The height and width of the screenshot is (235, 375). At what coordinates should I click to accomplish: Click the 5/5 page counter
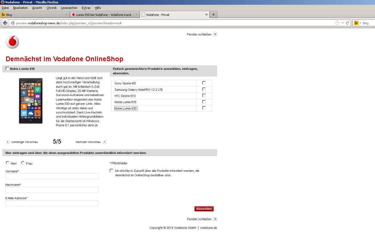[x=57, y=142]
